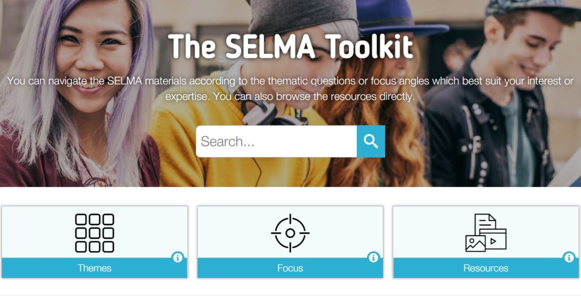Open the Themes nine-square grid icon
This screenshot has width=581, height=296.
coord(95,233)
